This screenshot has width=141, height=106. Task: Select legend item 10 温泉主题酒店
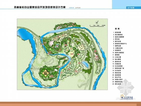point(119,52)
